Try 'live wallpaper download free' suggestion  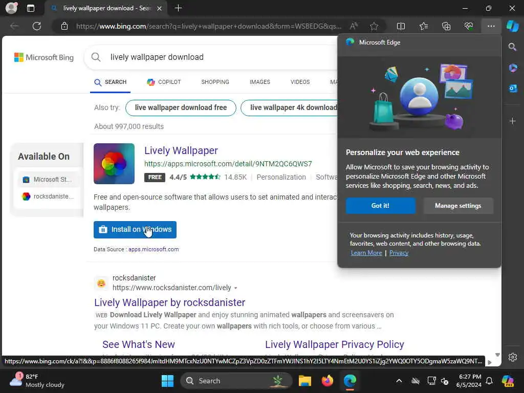[181, 107]
